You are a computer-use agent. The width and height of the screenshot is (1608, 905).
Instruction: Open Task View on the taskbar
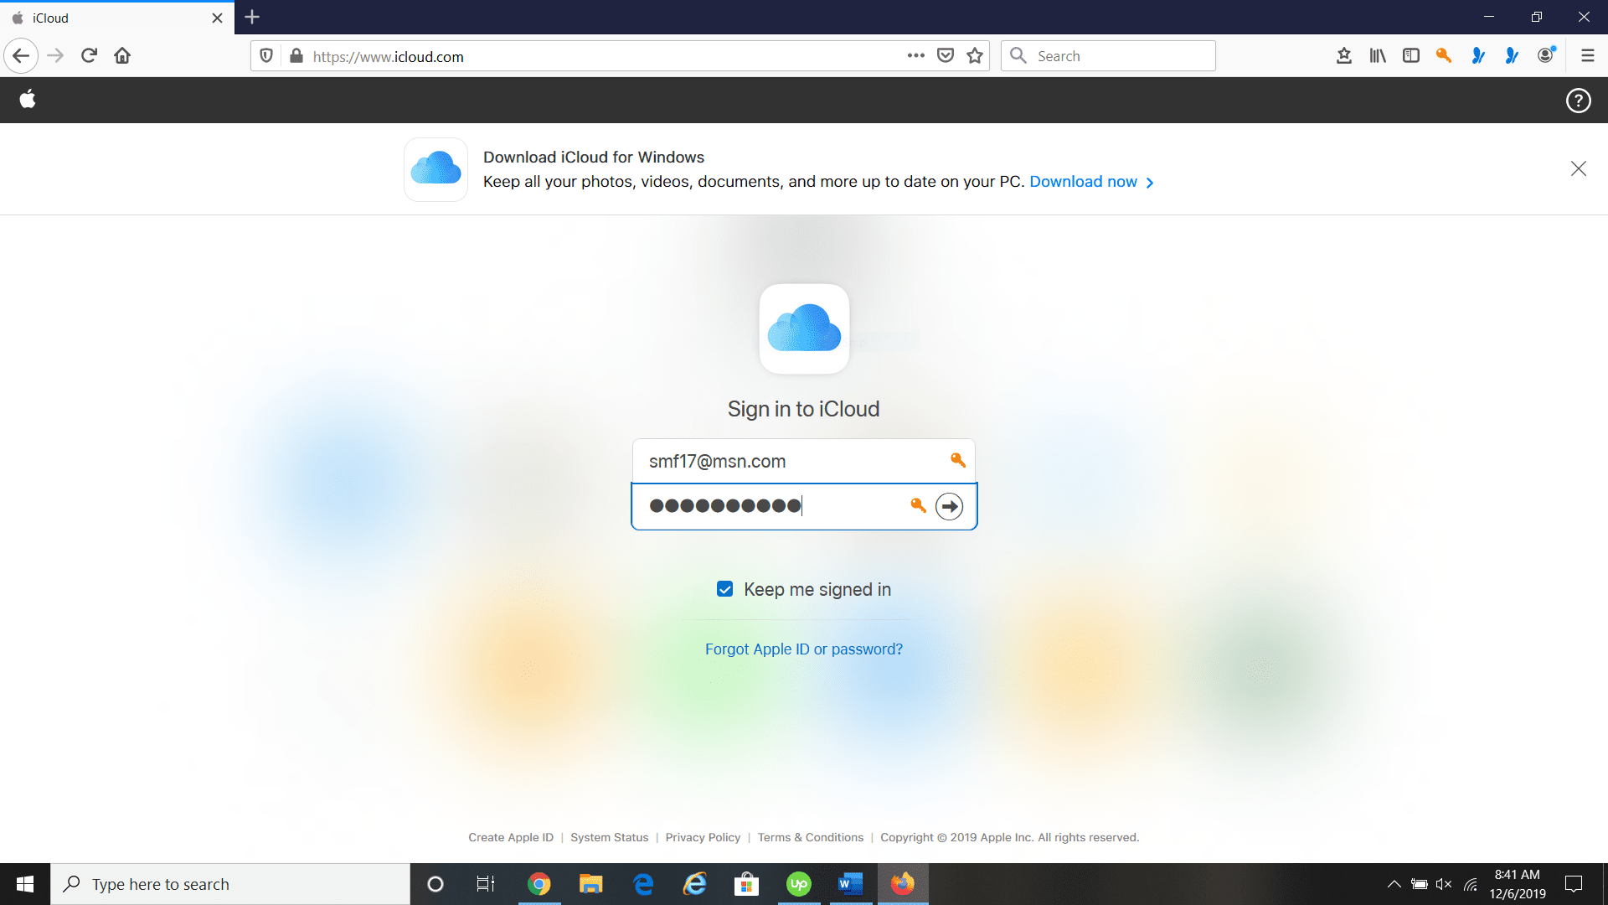point(486,884)
